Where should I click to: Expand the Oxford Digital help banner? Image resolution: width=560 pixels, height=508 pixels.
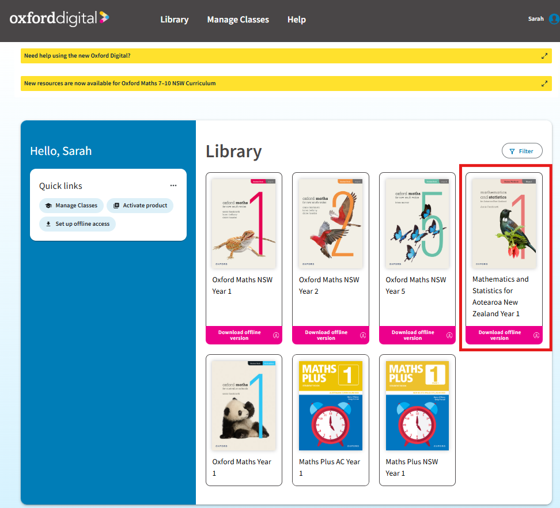tap(544, 56)
